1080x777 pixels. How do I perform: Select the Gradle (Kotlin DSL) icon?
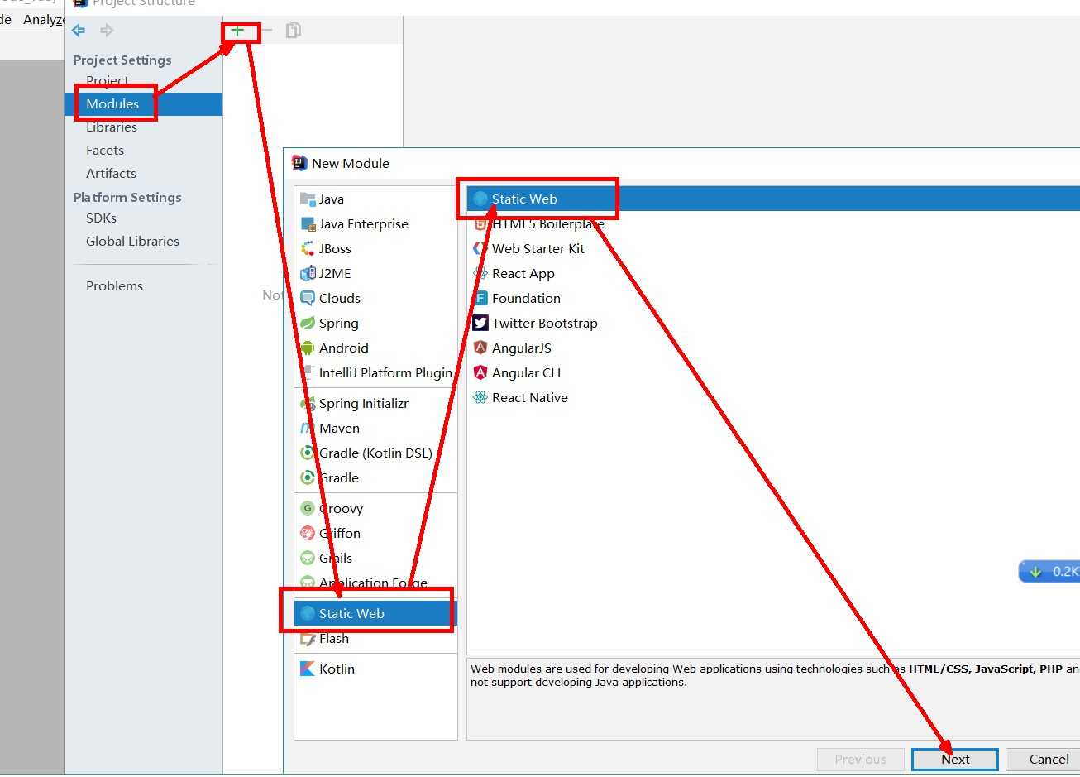click(308, 453)
